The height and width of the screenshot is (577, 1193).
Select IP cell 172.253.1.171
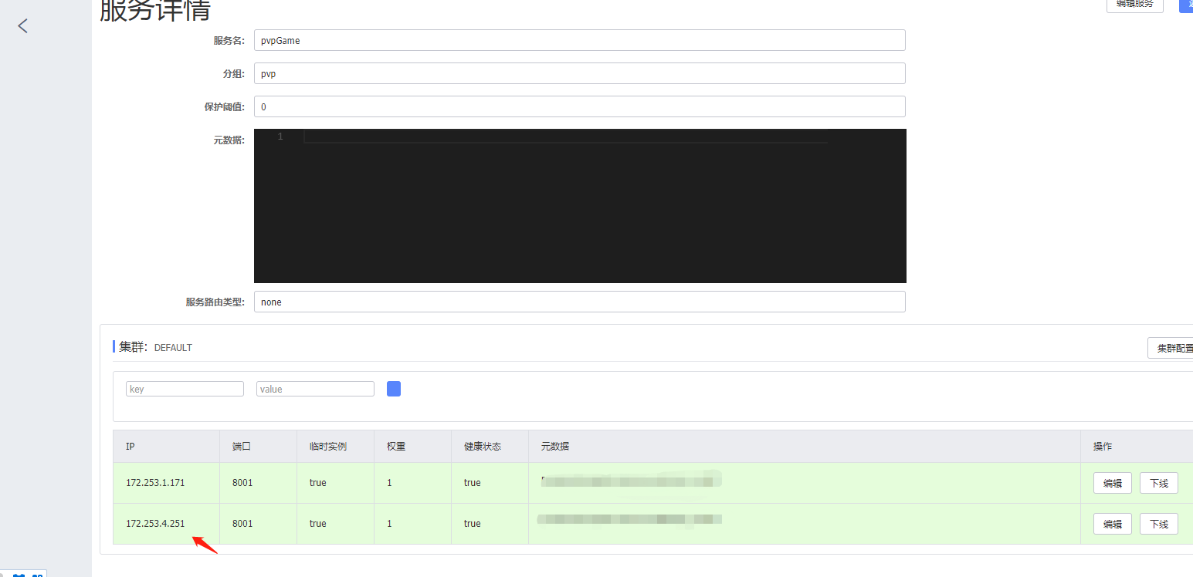(155, 483)
